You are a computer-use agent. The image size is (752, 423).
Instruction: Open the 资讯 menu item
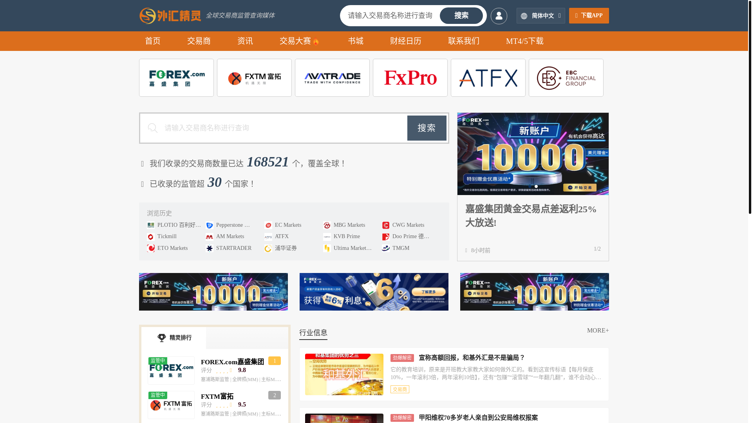245,41
